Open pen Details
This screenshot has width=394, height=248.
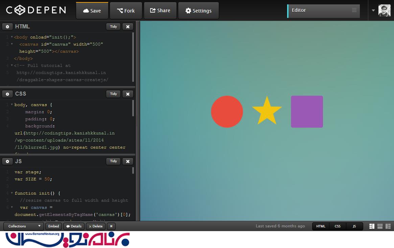74,226
